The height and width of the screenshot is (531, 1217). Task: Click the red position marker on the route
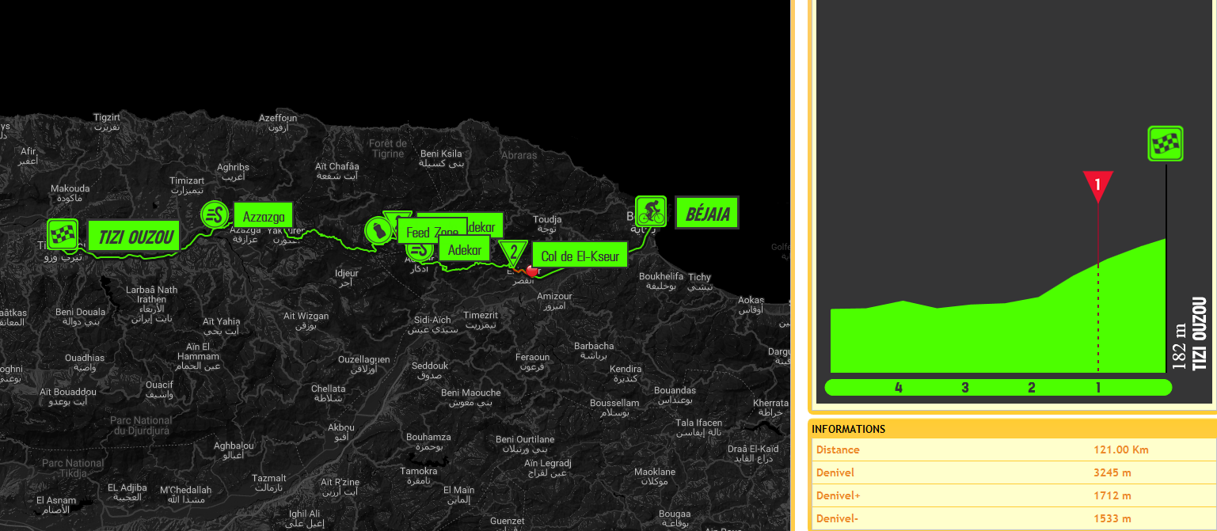coord(531,271)
